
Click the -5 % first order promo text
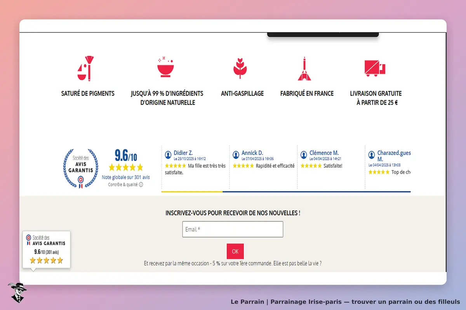click(233, 263)
